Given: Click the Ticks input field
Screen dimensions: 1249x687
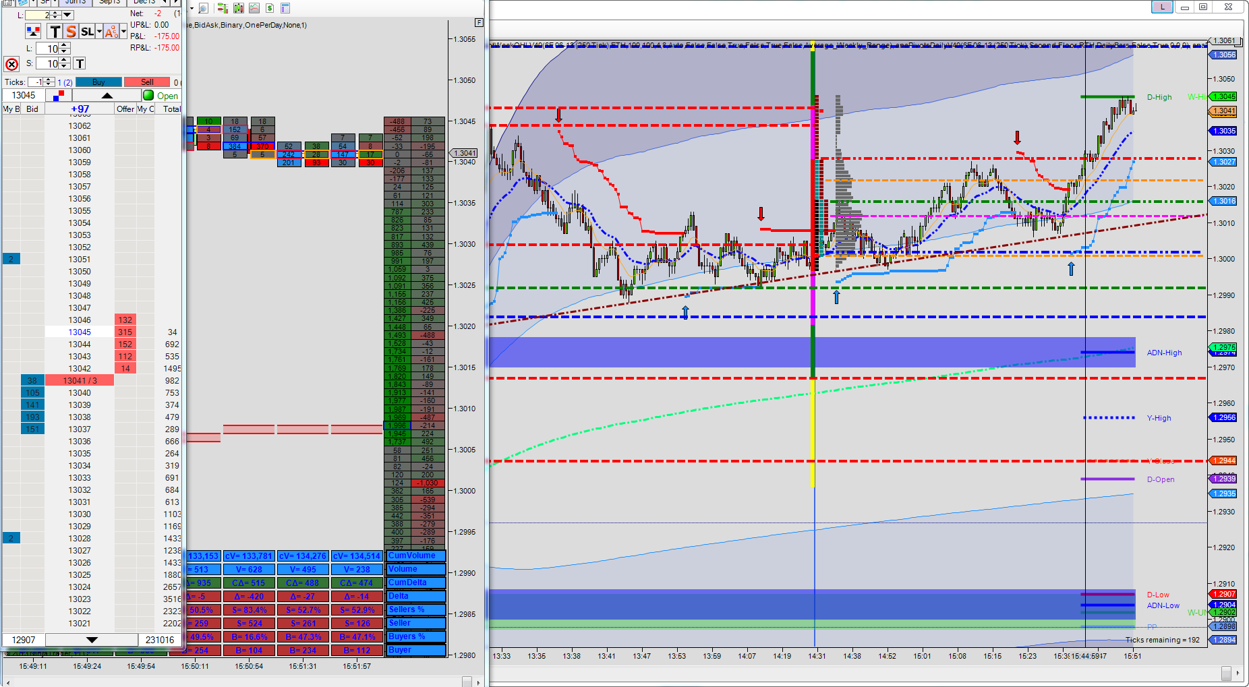Looking at the screenshot, I should point(36,82).
